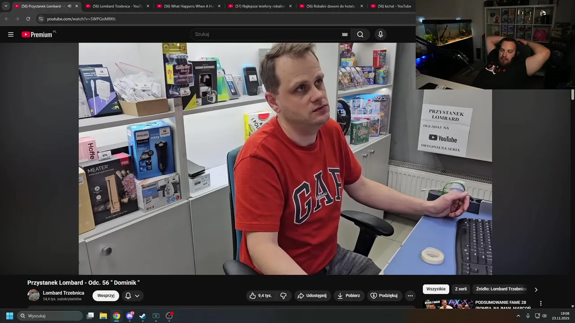Visit the Lombard Trzebnica channel name link

coord(63,293)
